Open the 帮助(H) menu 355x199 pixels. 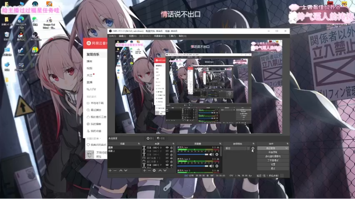[x=182, y=36]
